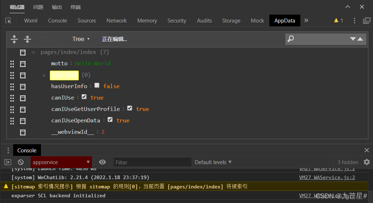Undock devtools into separate window icon

367,21
